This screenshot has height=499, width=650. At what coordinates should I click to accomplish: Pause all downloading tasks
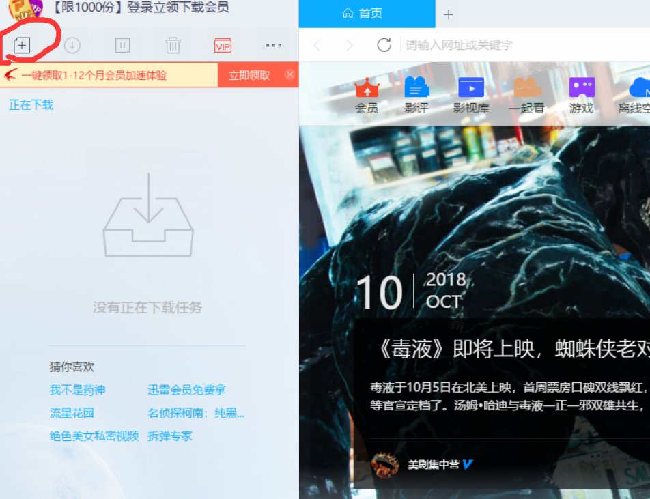[123, 45]
